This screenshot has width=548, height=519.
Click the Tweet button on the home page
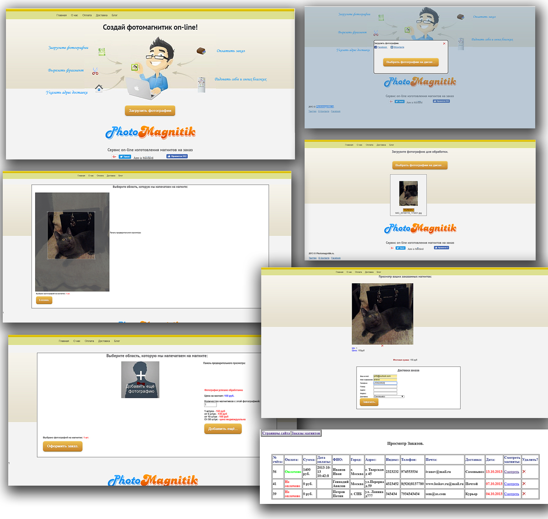pyautogui.click(x=125, y=157)
